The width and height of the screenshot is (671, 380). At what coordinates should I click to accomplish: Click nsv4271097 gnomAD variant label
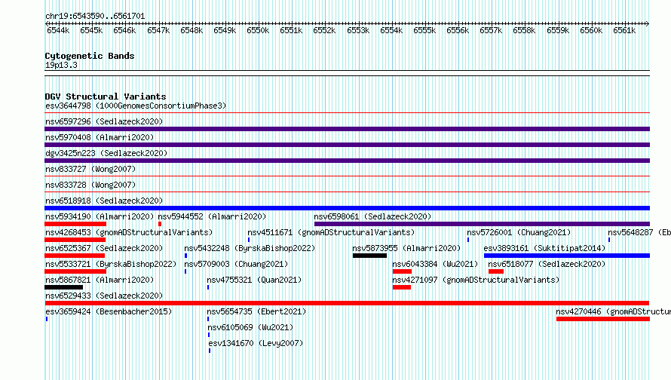click(x=476, y=280)
